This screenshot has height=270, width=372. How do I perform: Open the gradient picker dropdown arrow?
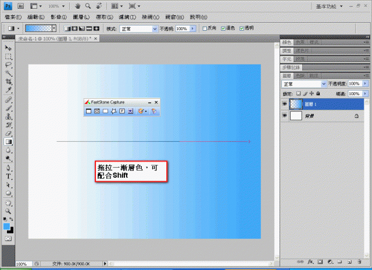(54, 28)
